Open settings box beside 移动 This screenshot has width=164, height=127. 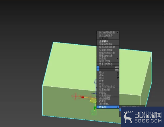click(118, 73)
